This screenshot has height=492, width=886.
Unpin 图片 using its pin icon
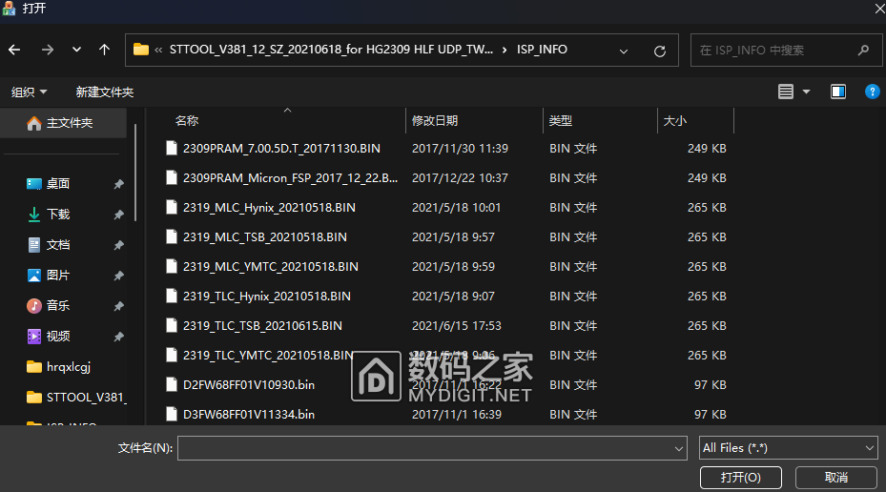118,276
